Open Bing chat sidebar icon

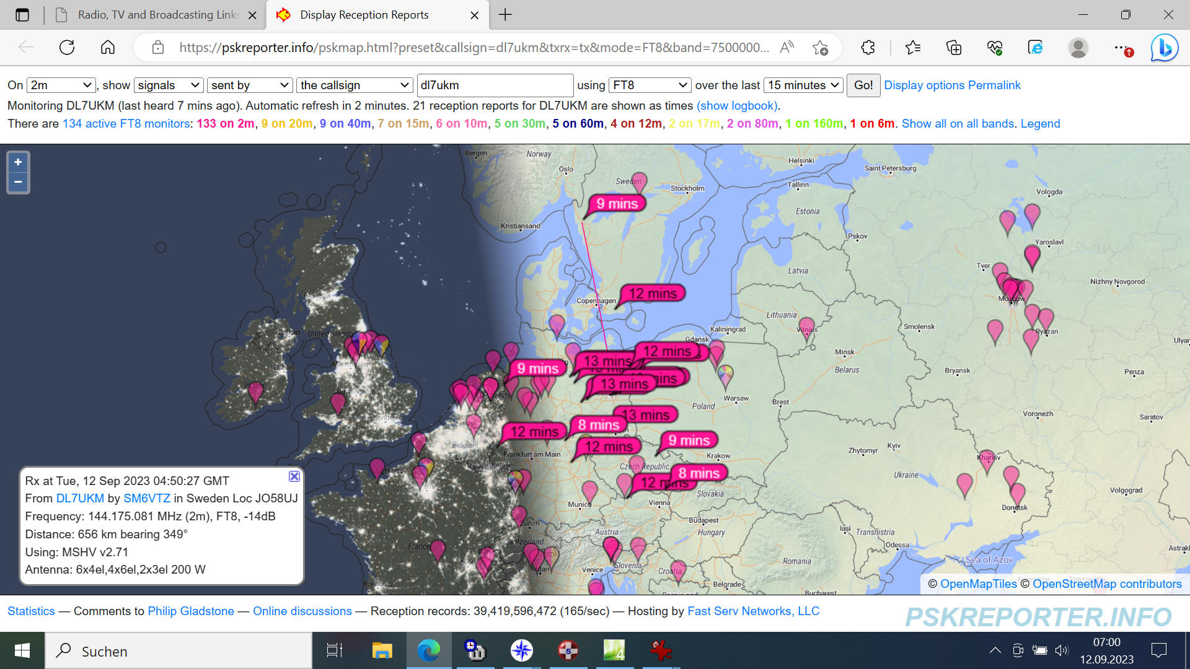coord(1164,48)
